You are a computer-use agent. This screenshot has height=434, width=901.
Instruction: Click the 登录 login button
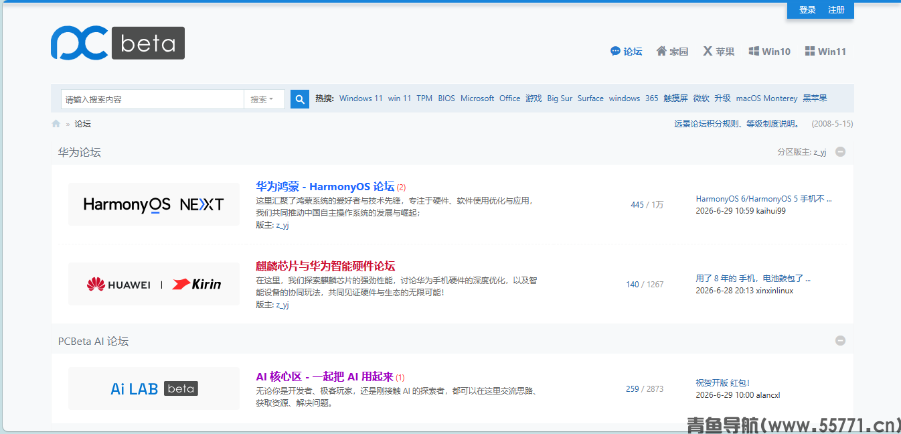[x=807, y=10]
